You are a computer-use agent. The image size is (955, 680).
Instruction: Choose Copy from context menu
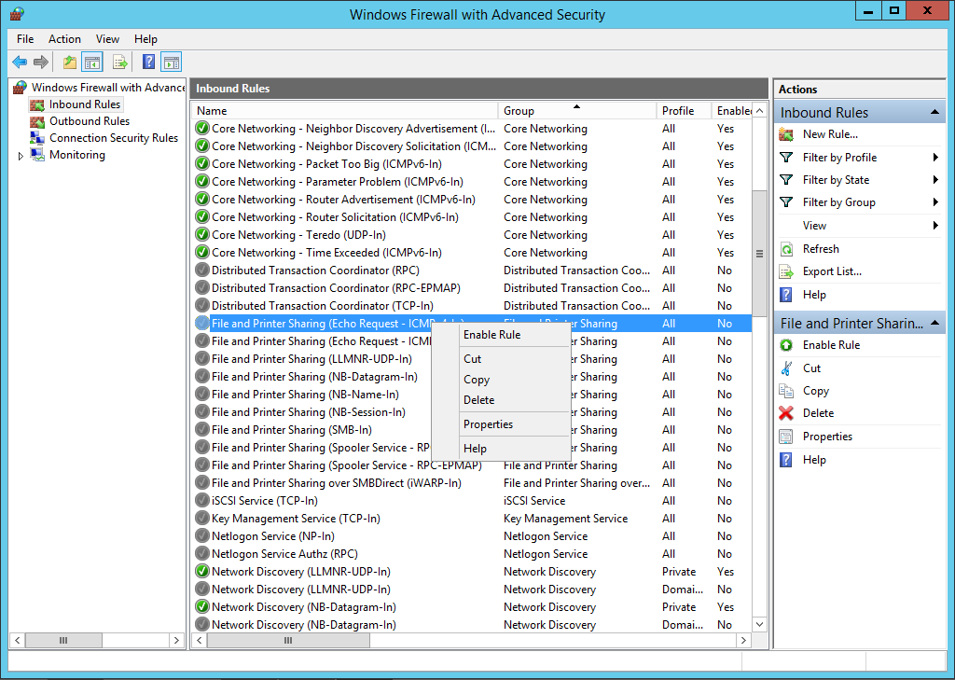(501, 380)
